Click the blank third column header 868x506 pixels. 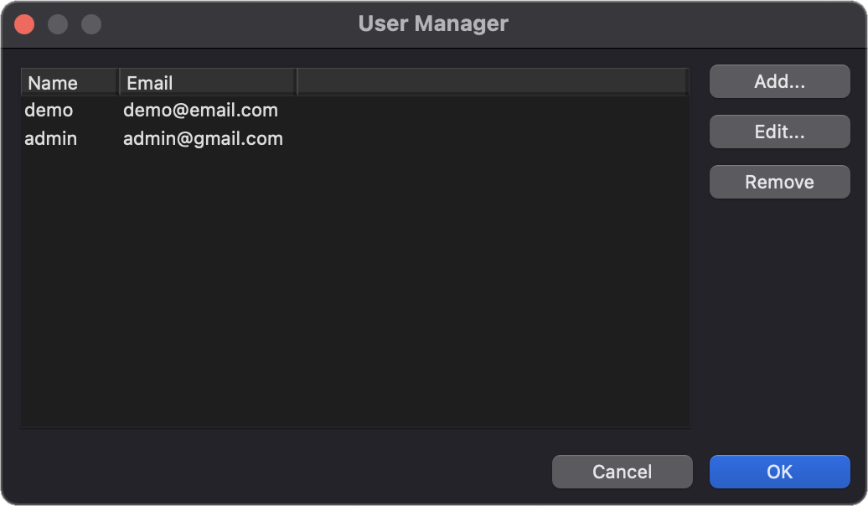tap(492, 82)
